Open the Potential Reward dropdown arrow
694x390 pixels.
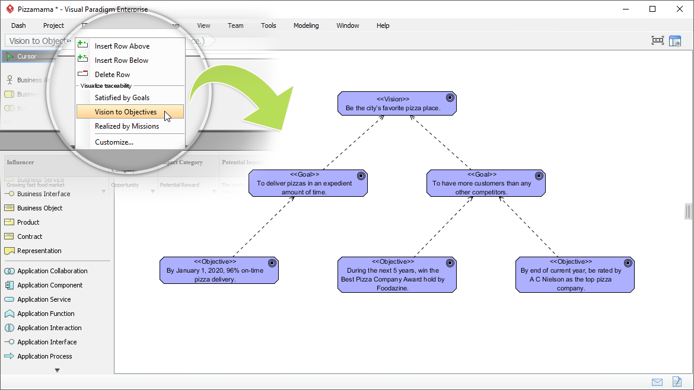tap(213, 191)
